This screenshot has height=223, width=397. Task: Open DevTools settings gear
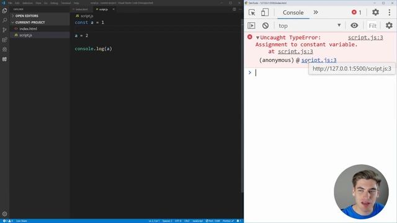(x=375, y=12)
